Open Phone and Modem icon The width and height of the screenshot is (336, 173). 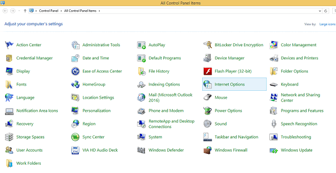[x=141, y=111]
